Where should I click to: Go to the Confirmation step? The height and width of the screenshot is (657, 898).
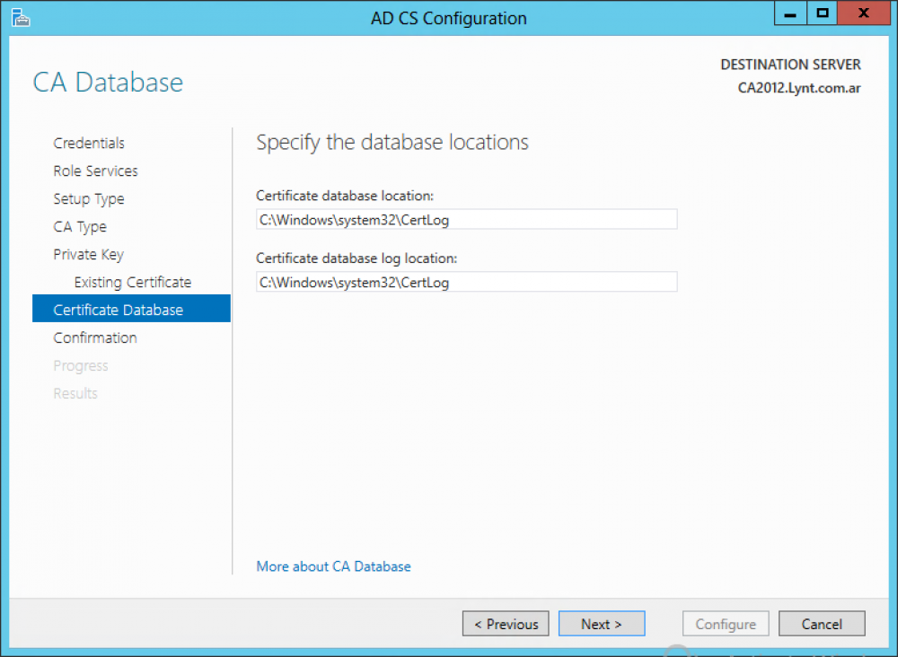(95, 338)
